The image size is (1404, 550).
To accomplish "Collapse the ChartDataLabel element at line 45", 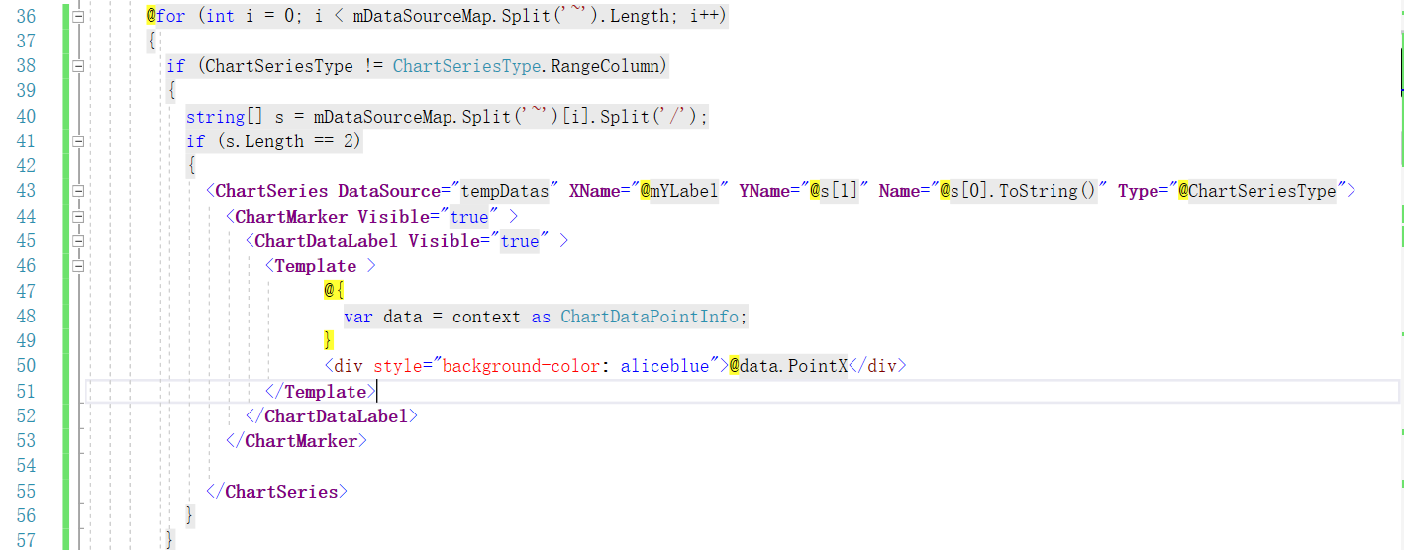I will 79,241.
